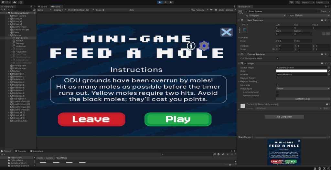Expand the PlayButton tree item
The height and width of the screenshot is (170, 331).
click(11, 52)
